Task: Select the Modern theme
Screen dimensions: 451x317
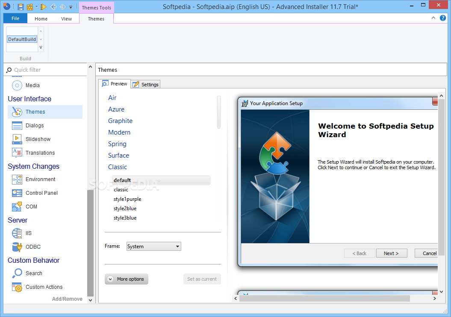Action: click(119, 132)
